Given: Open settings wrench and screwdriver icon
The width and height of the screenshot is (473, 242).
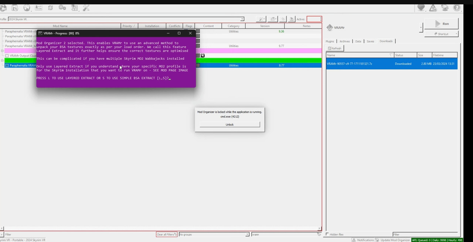Looking at the screenshot, I should [x=86, y=8].
